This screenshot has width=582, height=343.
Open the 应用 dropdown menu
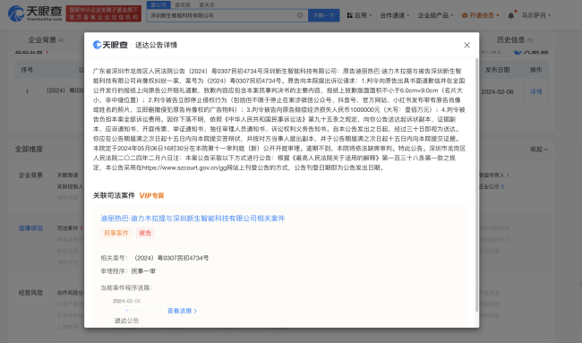coord(359,15)
